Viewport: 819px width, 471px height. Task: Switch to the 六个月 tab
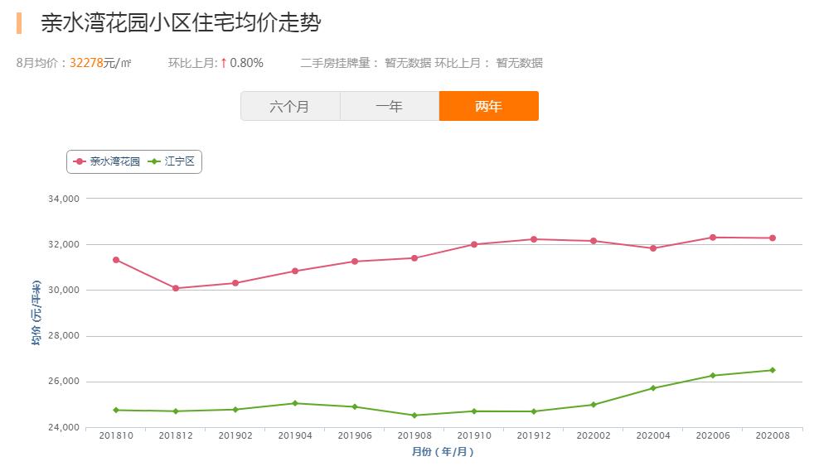[290, 107]
